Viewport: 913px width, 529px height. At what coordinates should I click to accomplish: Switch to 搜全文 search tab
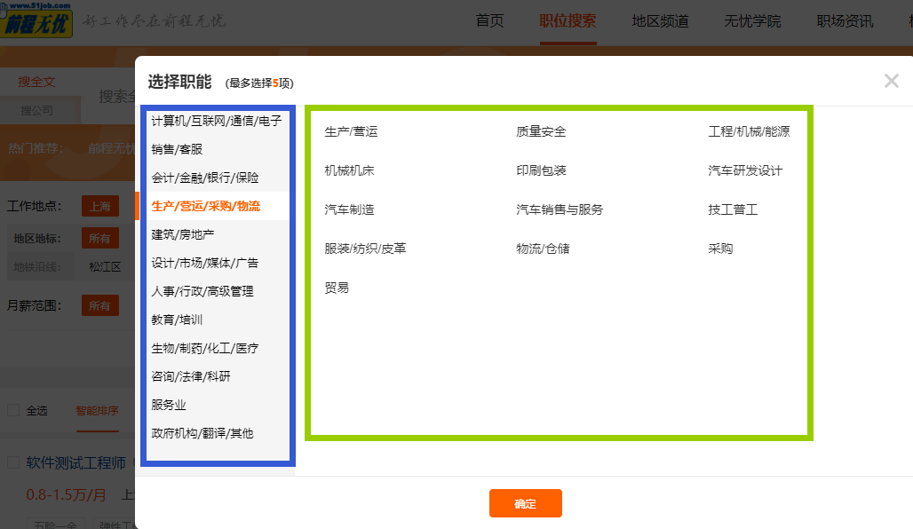[x=36, y=82]
